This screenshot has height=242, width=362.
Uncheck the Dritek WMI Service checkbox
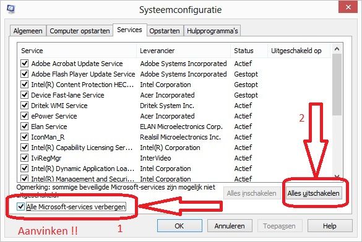click(25, 106)
